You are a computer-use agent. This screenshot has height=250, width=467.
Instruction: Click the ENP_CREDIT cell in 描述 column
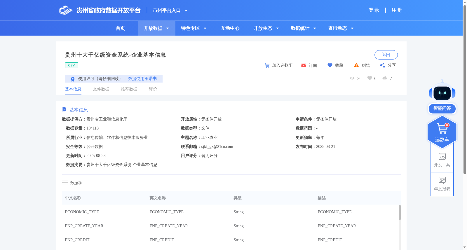pyautogui.click(x=330, y=240)
